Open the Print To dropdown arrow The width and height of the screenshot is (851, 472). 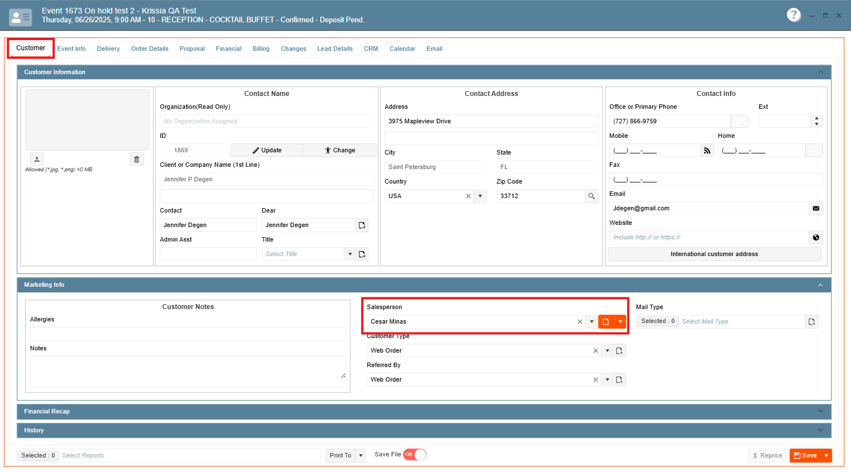click(361, 455)
